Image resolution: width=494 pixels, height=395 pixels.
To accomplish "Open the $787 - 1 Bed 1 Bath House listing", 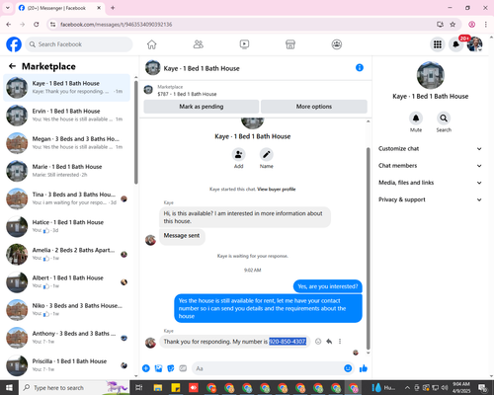I will click(187, 94).
